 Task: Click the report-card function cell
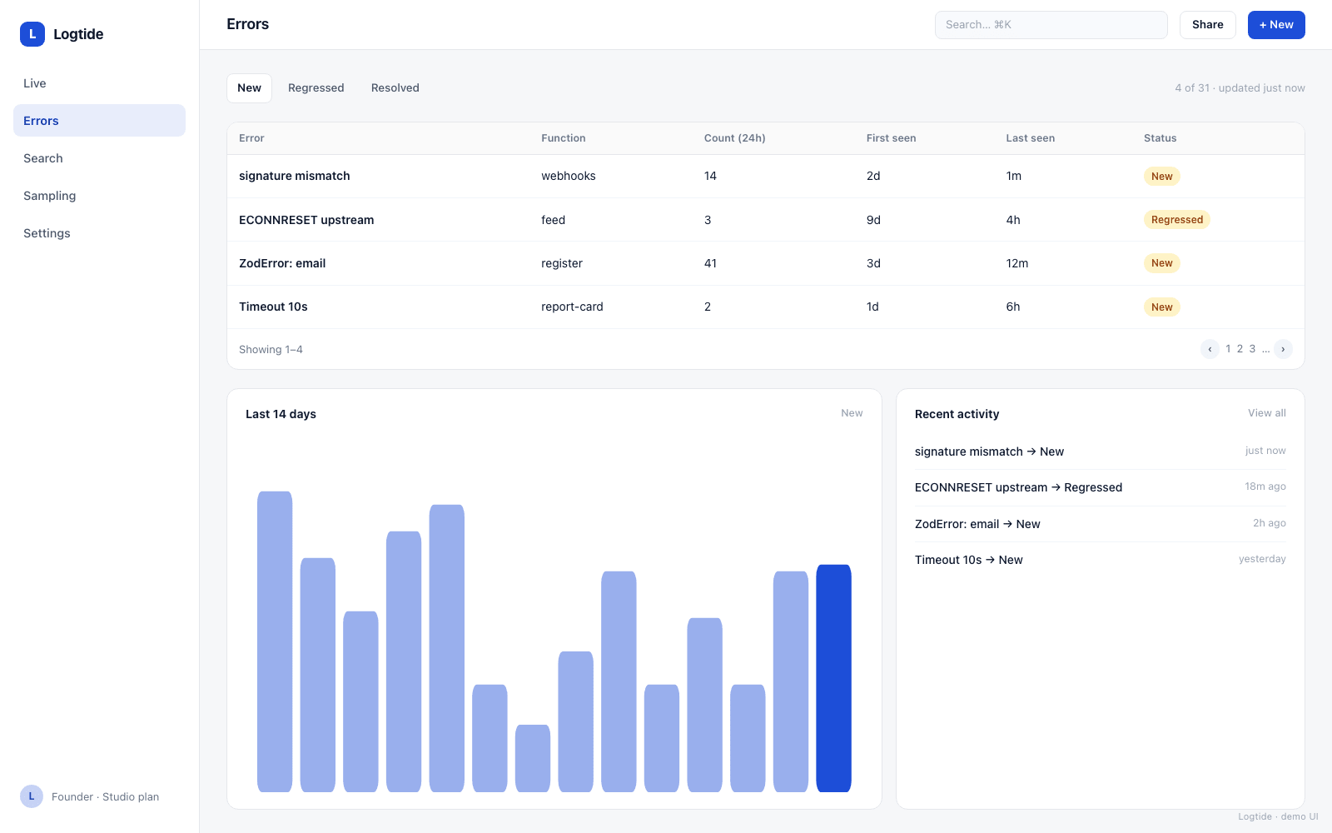(572, 307)
